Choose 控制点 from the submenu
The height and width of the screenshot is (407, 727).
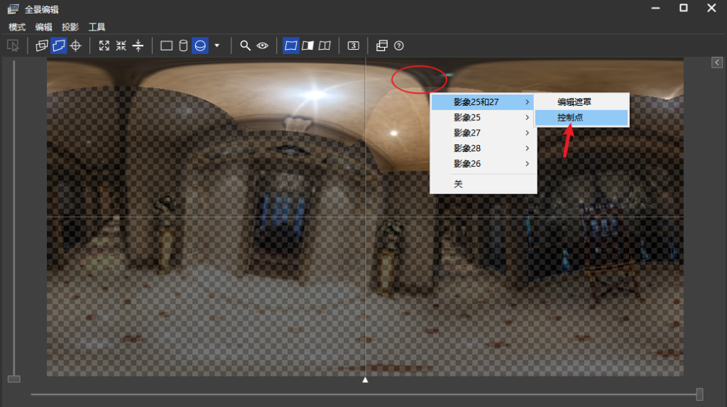581,117
